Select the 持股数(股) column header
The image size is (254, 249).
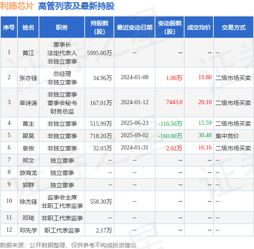[99, 28]
